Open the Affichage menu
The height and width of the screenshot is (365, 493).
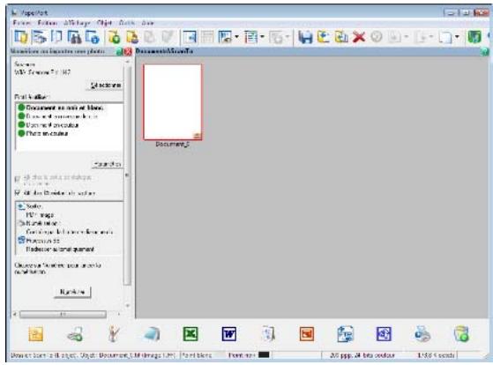click(77, 23)
